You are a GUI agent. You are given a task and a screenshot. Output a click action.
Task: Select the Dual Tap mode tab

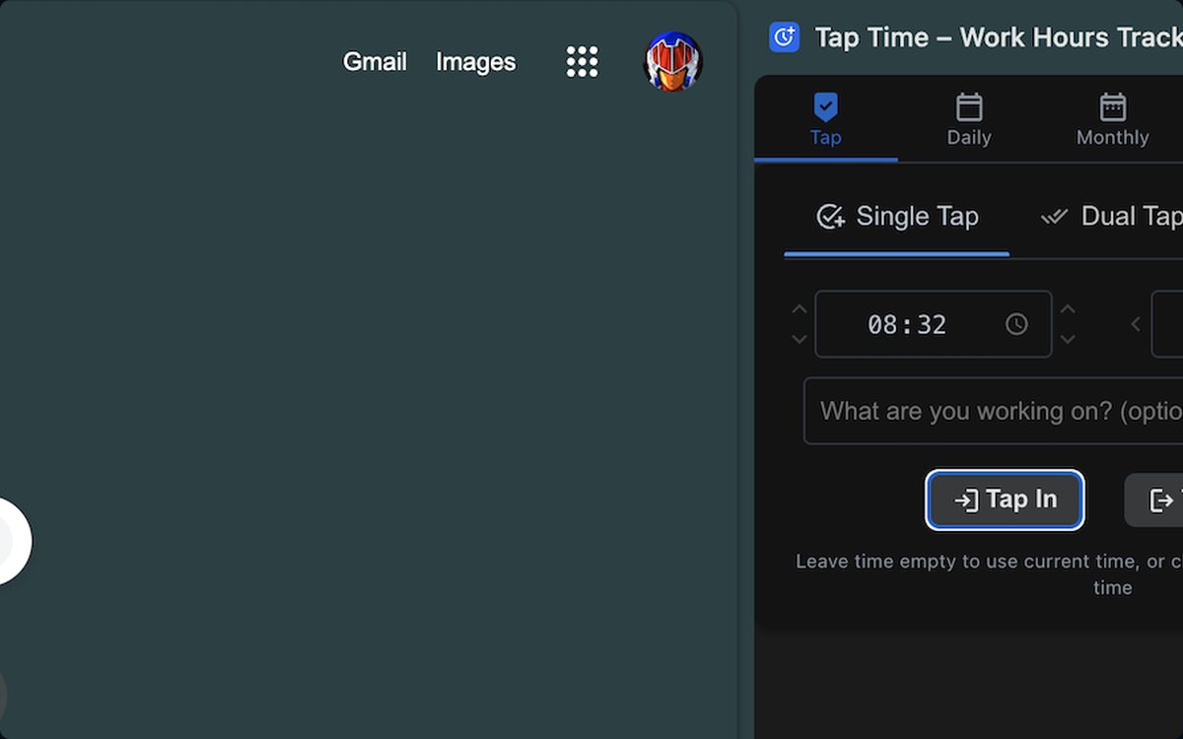click(x=1111, y=217)
